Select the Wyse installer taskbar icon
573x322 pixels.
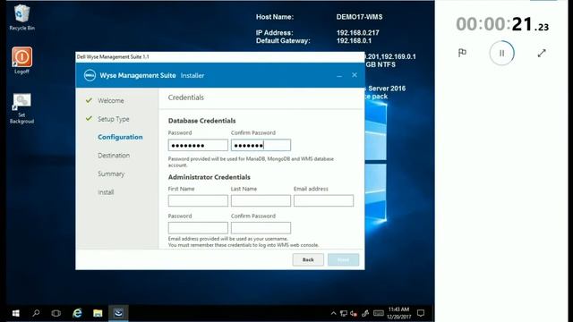tap(118, 313)
